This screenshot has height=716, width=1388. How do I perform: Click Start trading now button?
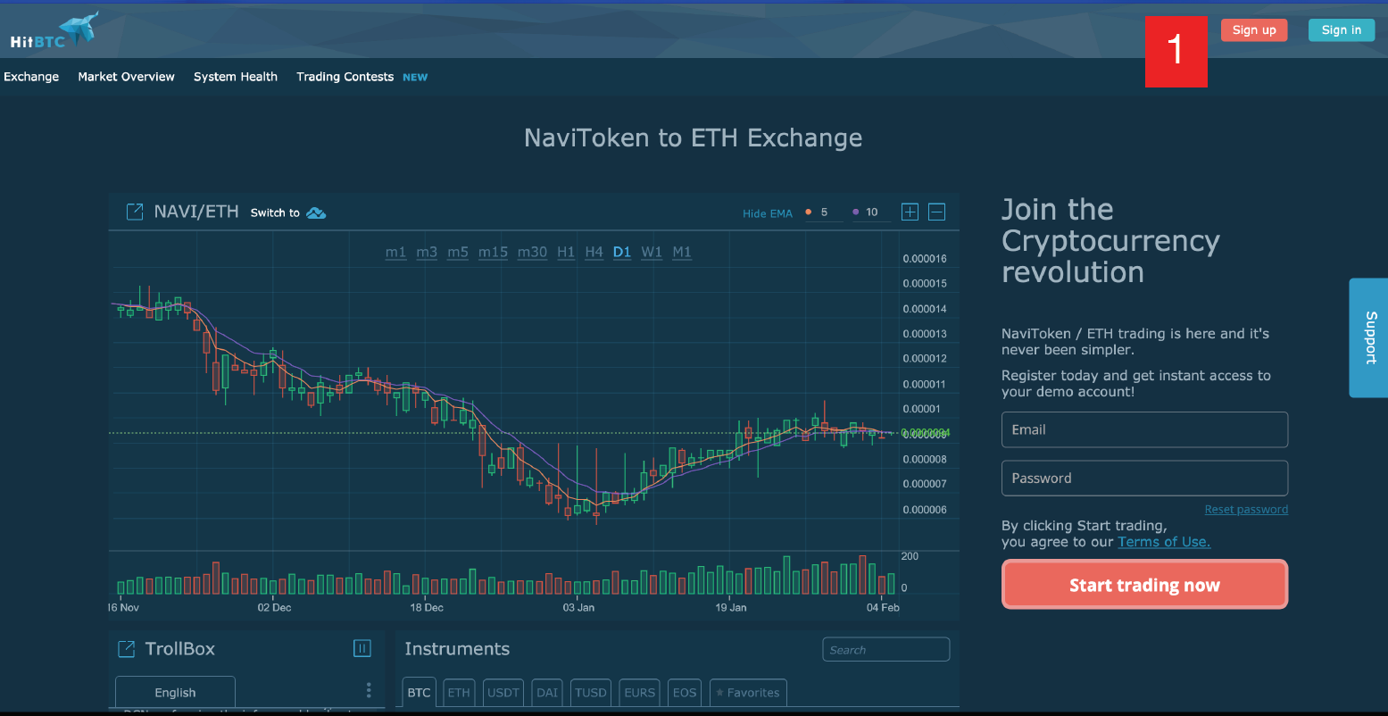[1144, 585]
